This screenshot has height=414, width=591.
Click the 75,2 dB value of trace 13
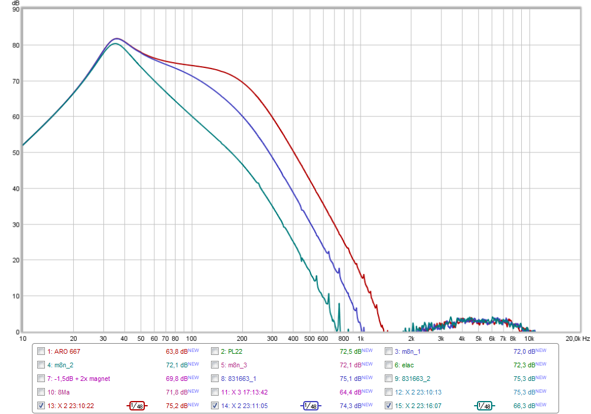tap(177, 406)
